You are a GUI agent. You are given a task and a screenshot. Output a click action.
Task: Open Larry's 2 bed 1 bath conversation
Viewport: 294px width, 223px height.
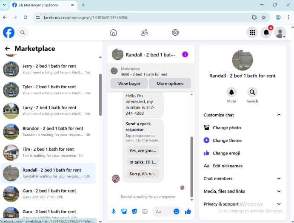[48, 111]
